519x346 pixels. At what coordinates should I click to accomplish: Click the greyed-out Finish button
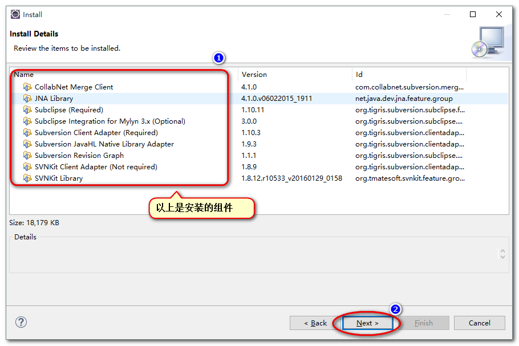coord(423,323)
